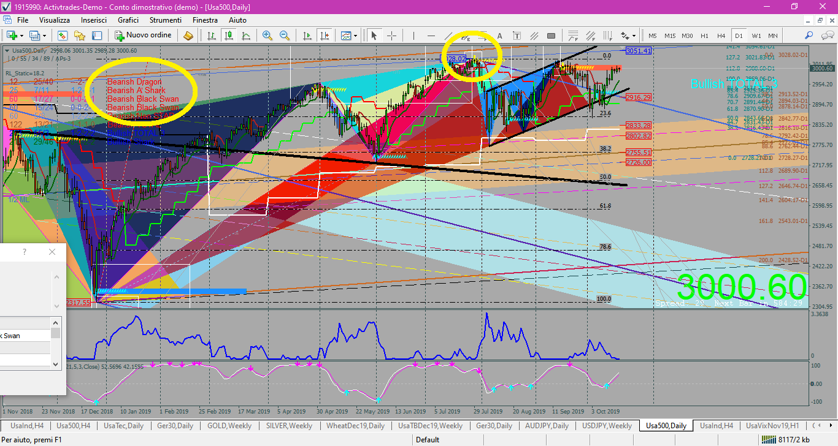Select the equidistant channel tool
The height and width of the screenshot is (446, 838).
[x=534, y=36]
